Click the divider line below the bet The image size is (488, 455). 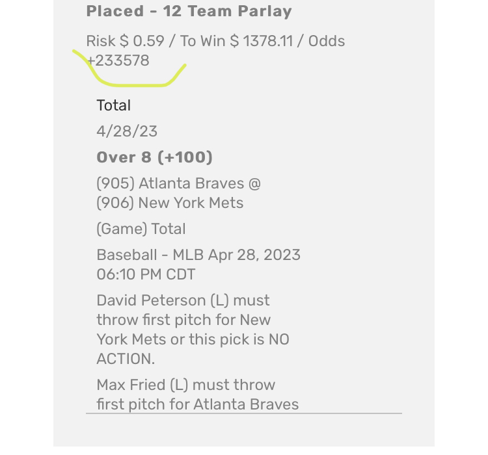tap(244, 413)
